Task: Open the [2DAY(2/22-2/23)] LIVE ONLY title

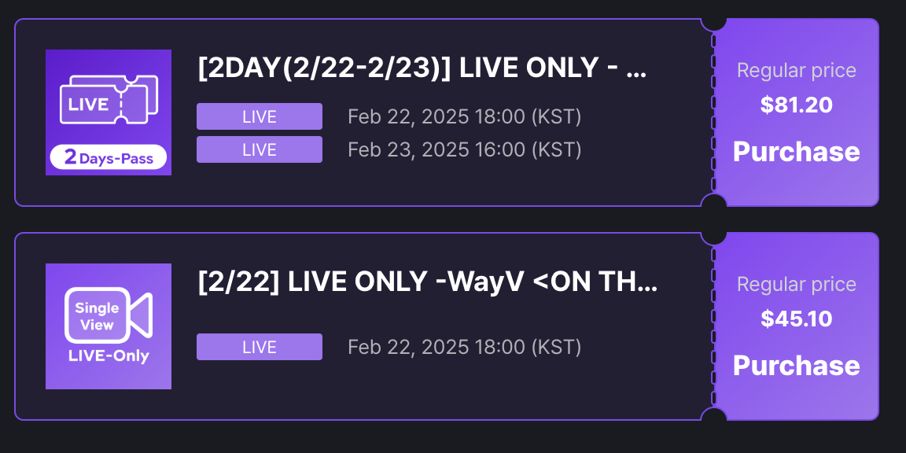Action: pyautogui.click(x=422, y=68)
